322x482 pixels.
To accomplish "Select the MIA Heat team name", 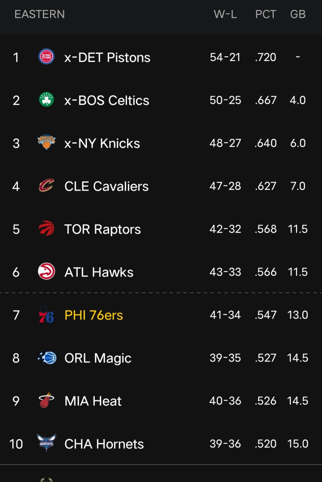I will click(93, 401).
